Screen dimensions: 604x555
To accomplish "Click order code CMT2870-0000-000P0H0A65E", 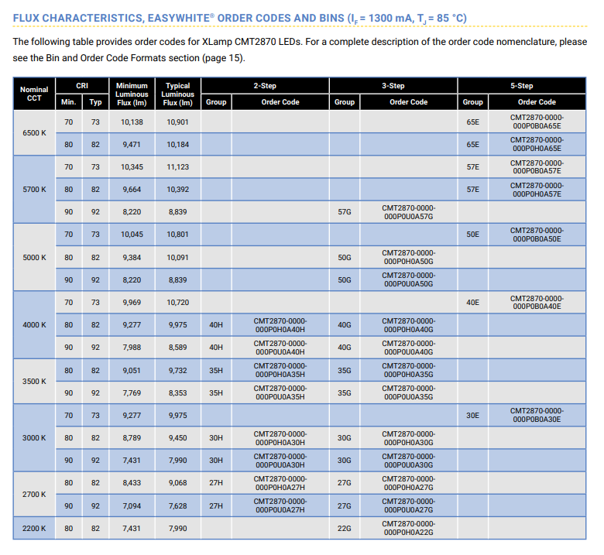I will [537, 144].
